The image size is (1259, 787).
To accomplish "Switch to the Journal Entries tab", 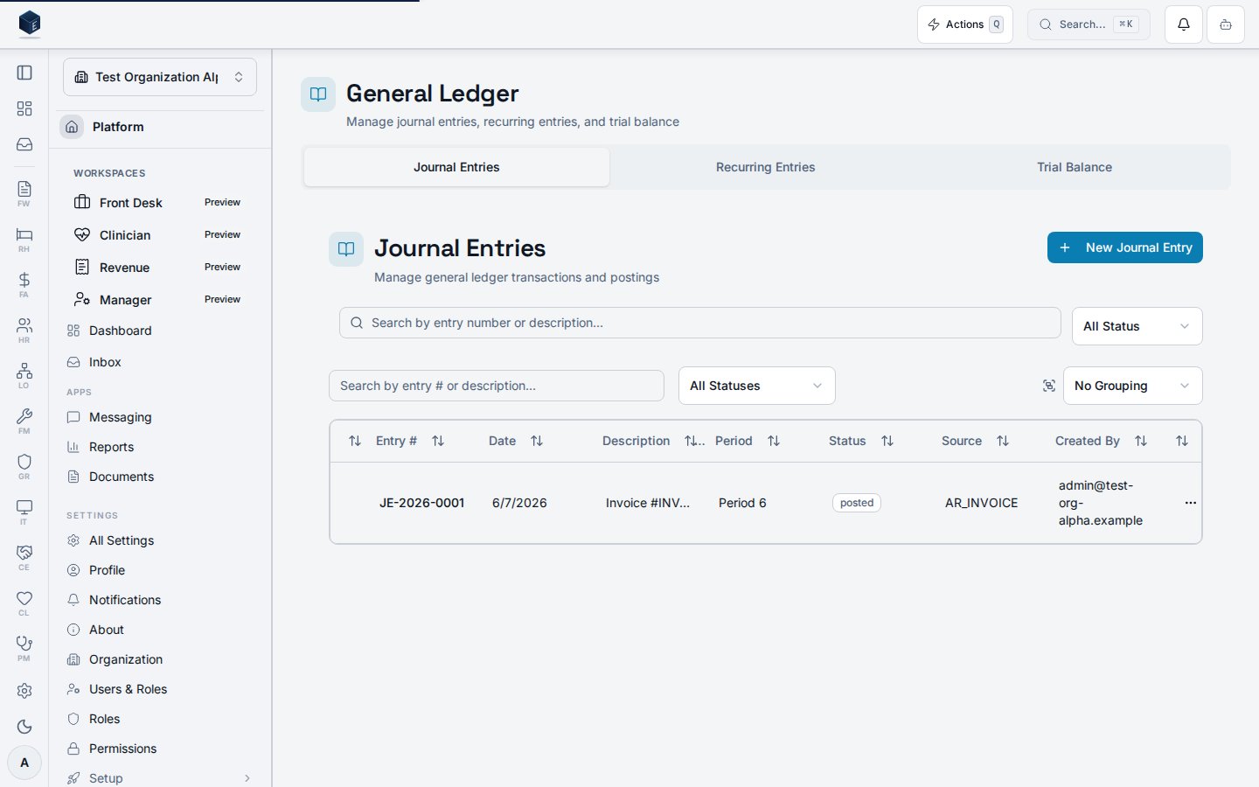I will tap(456, 167).
